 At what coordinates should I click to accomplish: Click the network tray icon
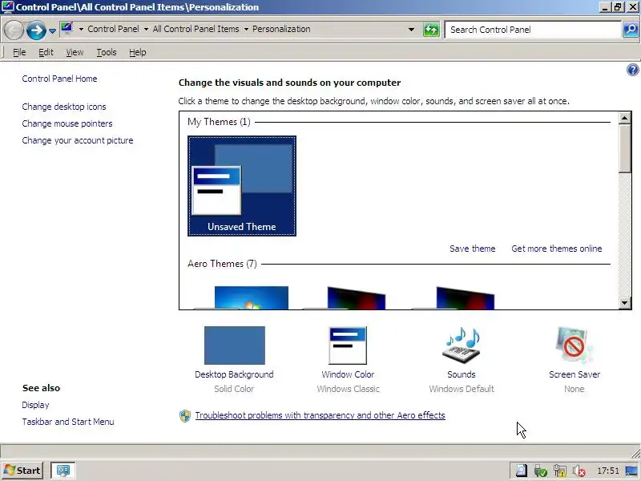[559, 471]
